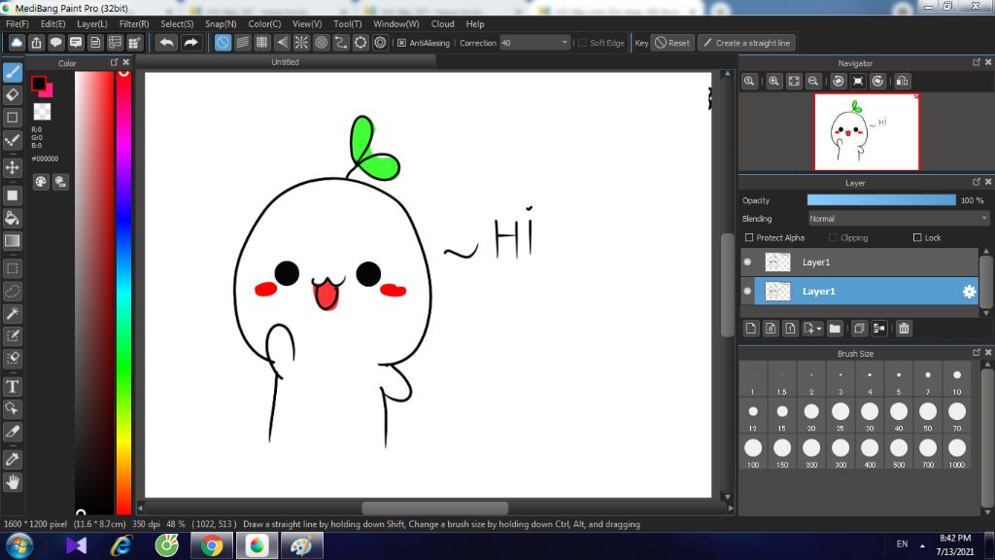This screenshot has height=560, width=995.
Task: Select the Bucket fill tool
Action: (x=13, y=217)
